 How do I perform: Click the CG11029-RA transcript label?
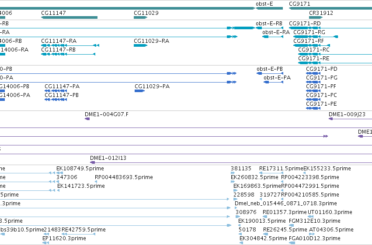tap(151, 41)
